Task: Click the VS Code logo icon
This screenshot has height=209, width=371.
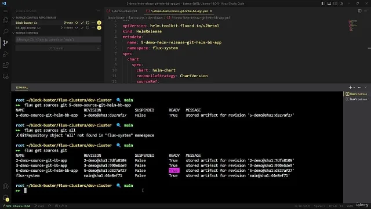Action: (x=4, y=3)
